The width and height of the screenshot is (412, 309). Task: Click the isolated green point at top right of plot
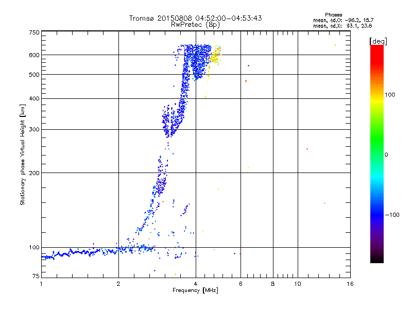[x=336, y=45]
